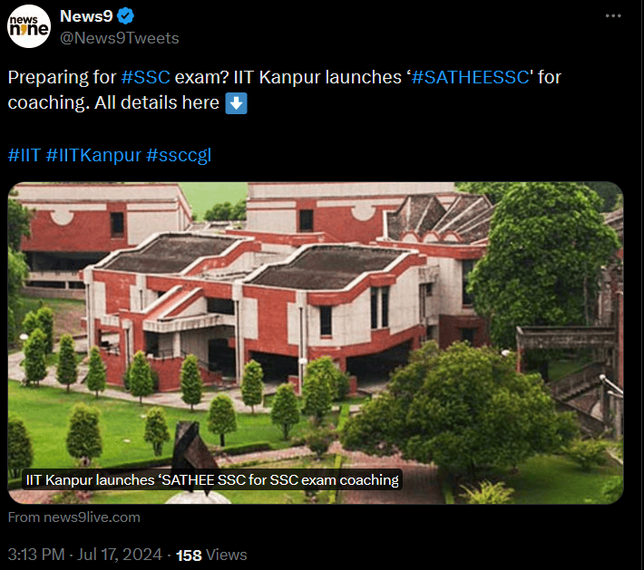Open the three-dot more options menu

click(613, 15)
